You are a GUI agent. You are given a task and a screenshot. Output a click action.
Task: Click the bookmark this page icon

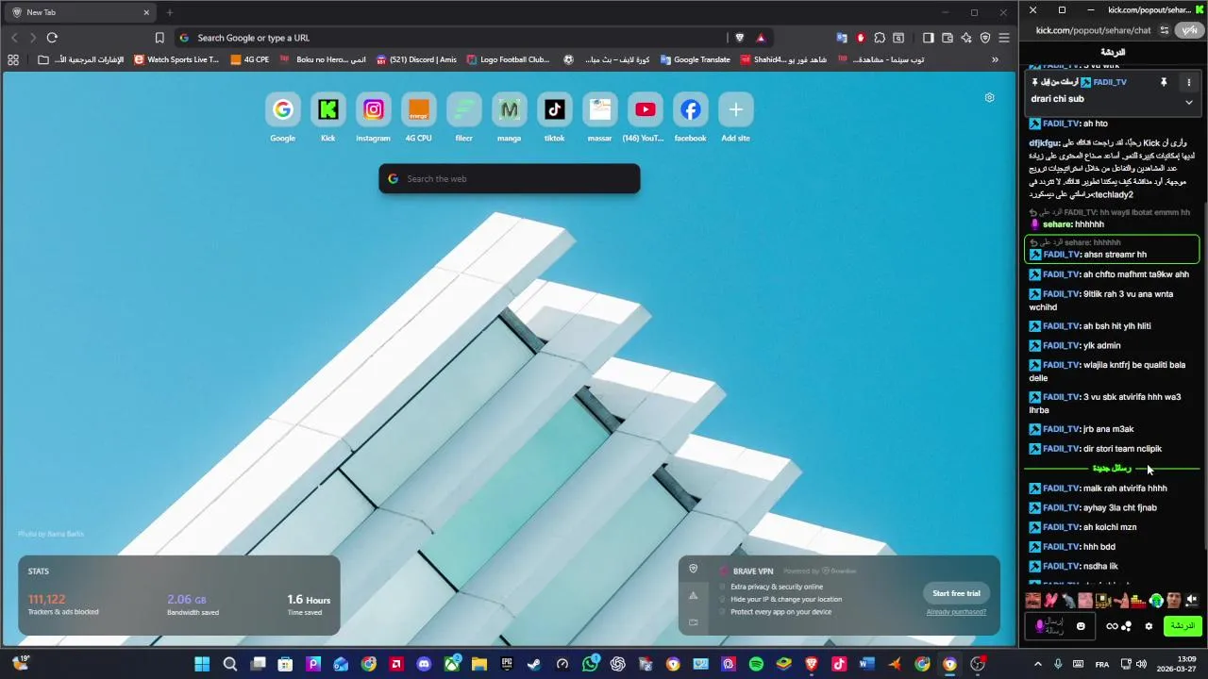(x=159, y=38)
